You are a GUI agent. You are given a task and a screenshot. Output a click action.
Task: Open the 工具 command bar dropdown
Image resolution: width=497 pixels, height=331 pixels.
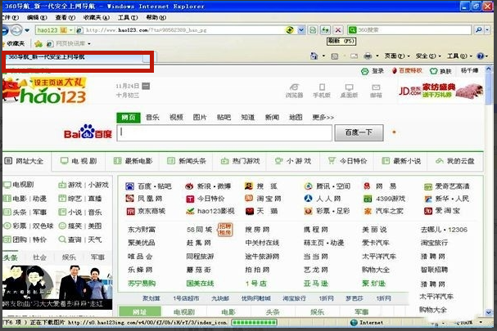(459, 56)
